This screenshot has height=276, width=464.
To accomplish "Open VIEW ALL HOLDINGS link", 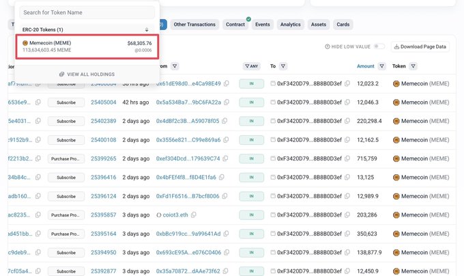I will click(x=87, y=74).
